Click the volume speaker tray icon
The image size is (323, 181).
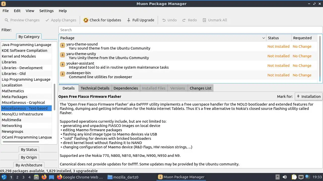(x=285, y=177)
